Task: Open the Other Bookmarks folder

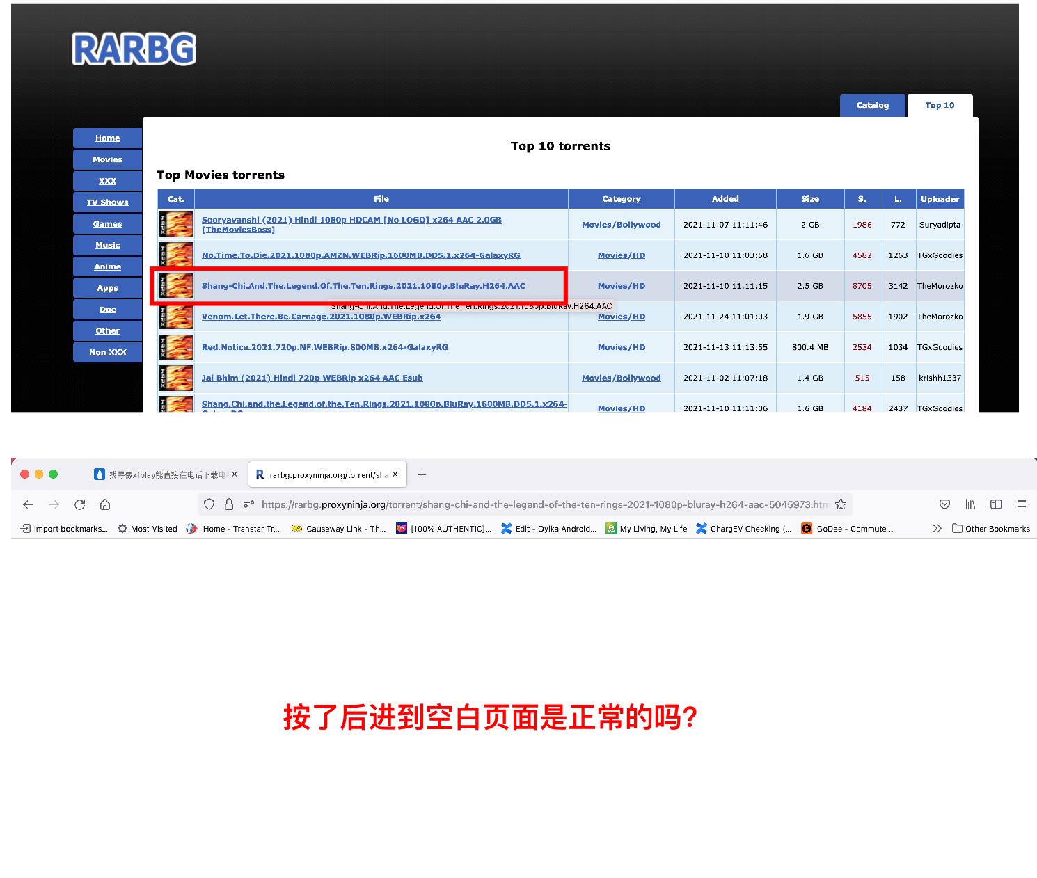Action: point(990,529)
